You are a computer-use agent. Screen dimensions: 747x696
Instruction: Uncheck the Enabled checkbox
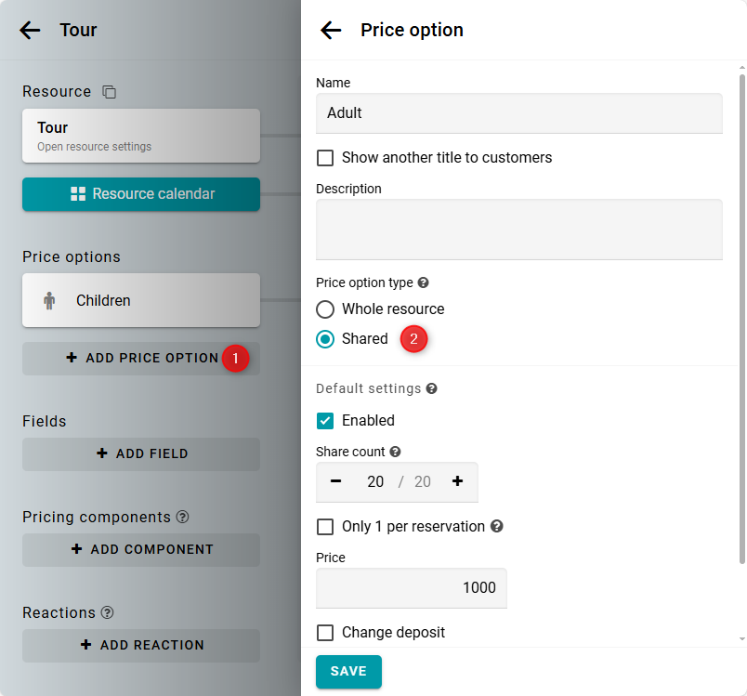[325, 421]
